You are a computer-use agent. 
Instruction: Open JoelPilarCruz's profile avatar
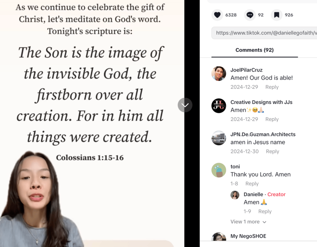click(219, 74)
